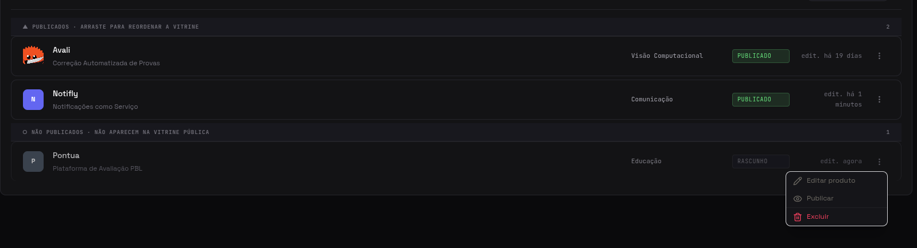Choose Excluir from the context menu
The height and width of the screenshot is (248, 917).
point(837,217)
